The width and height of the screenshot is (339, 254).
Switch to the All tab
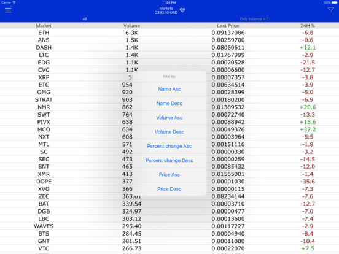click(85, 19)
